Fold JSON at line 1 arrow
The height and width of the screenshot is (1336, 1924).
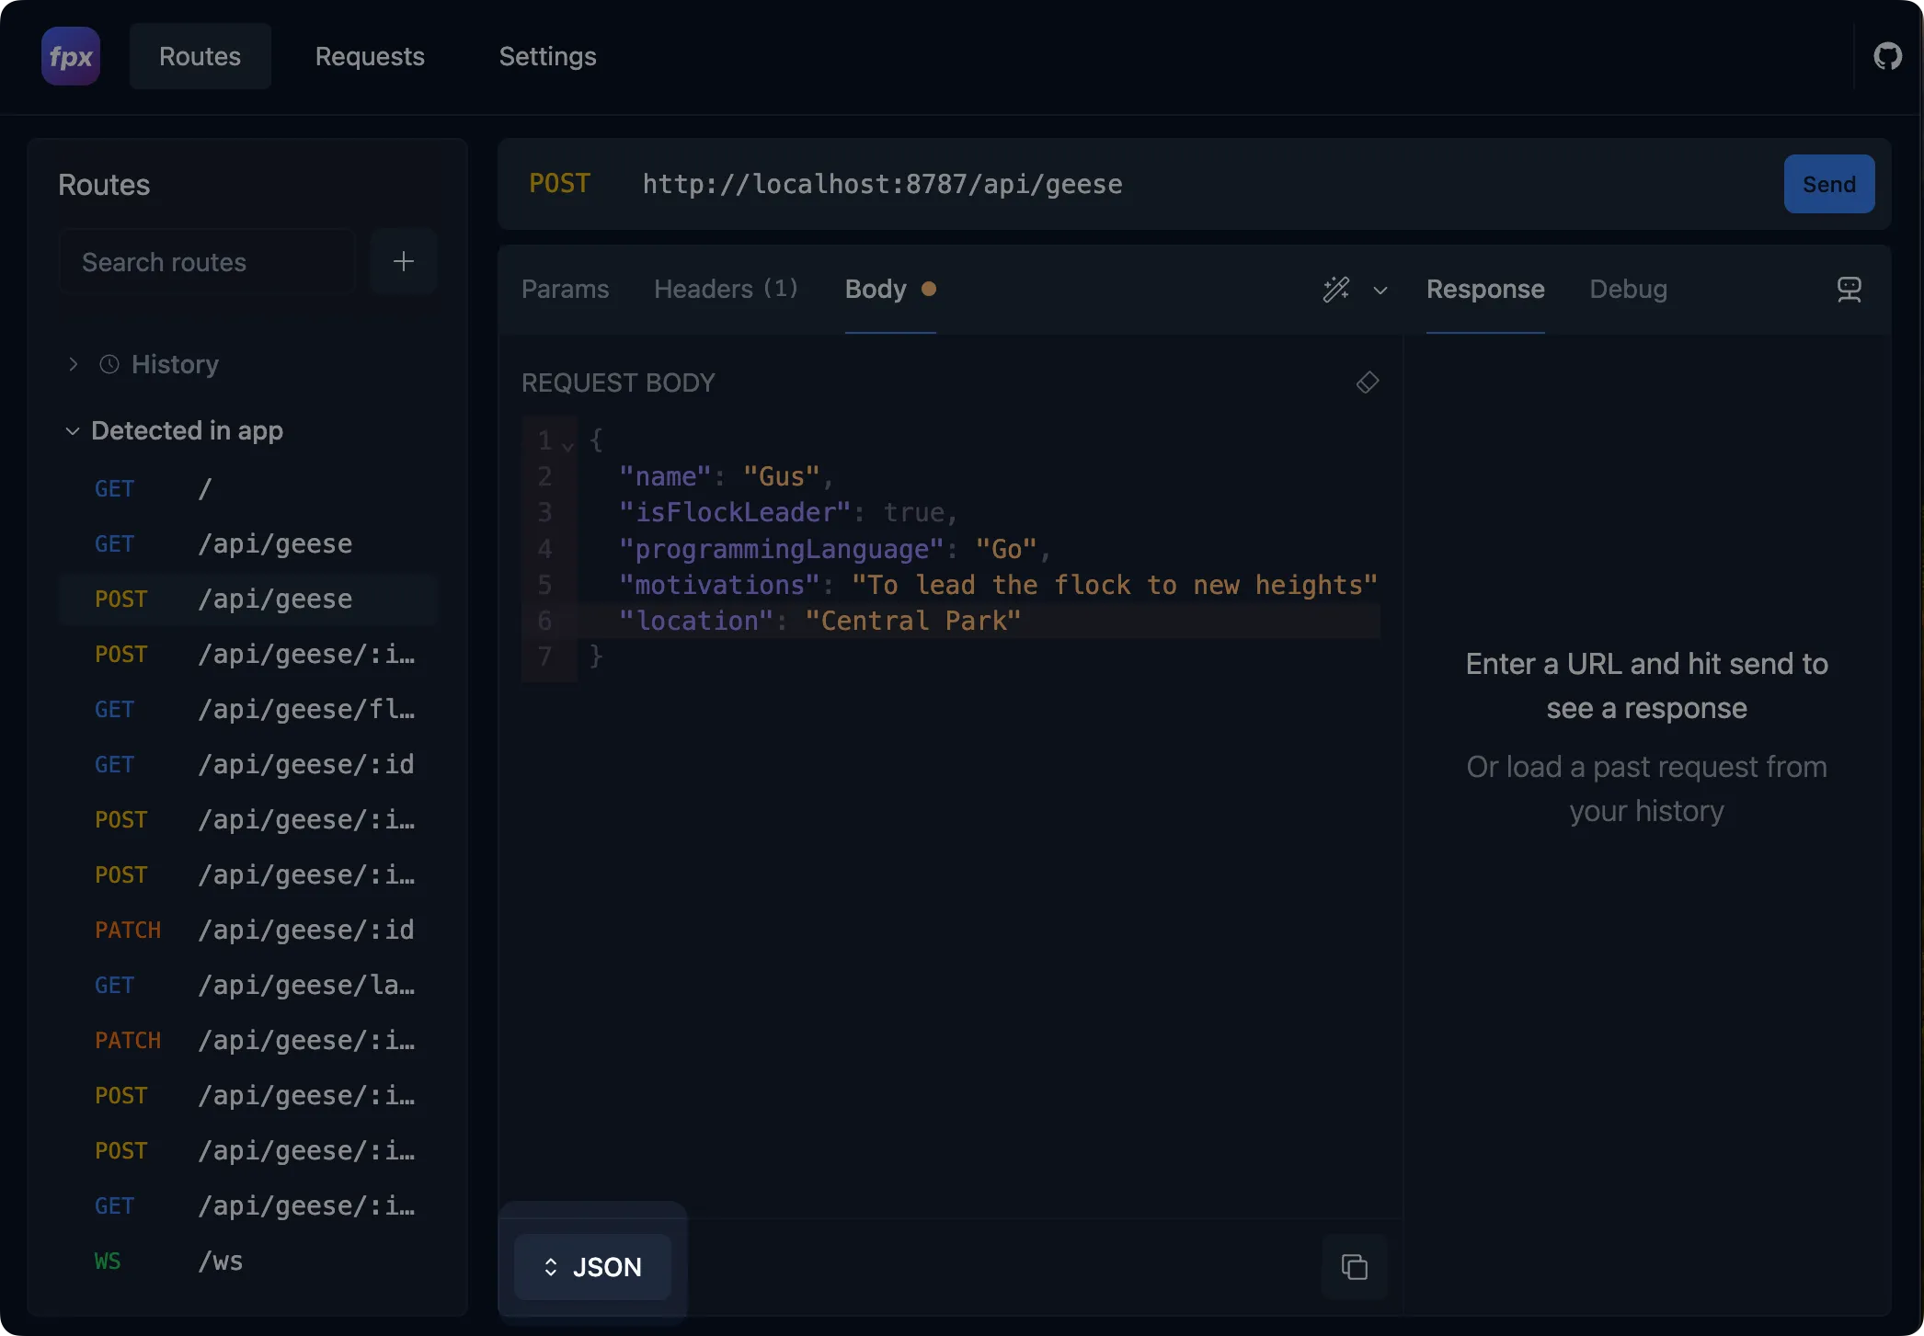click(x=567, y=446)
